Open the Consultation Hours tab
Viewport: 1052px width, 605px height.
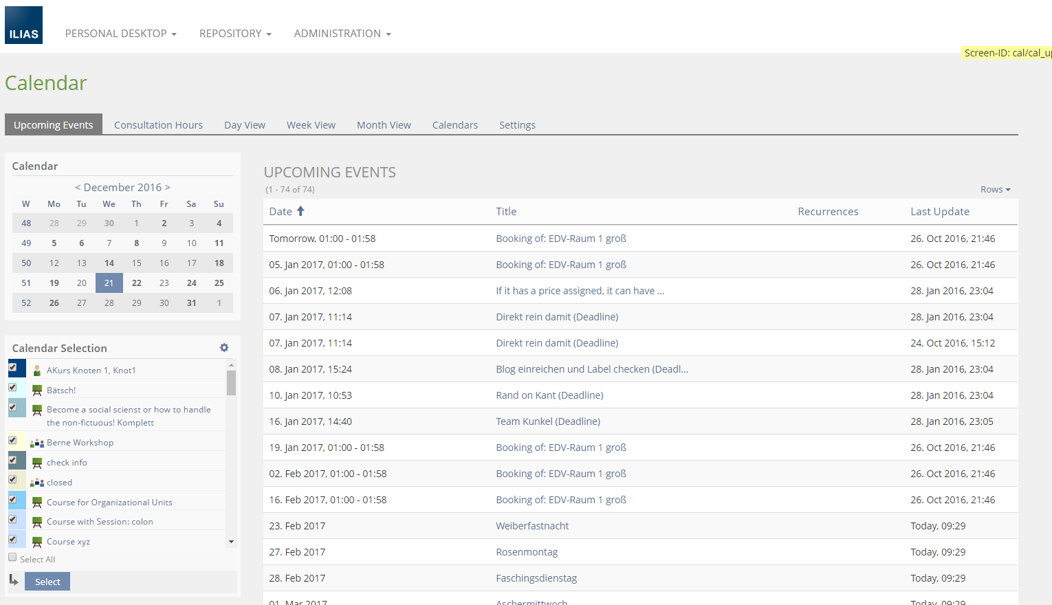coord(158,125)
